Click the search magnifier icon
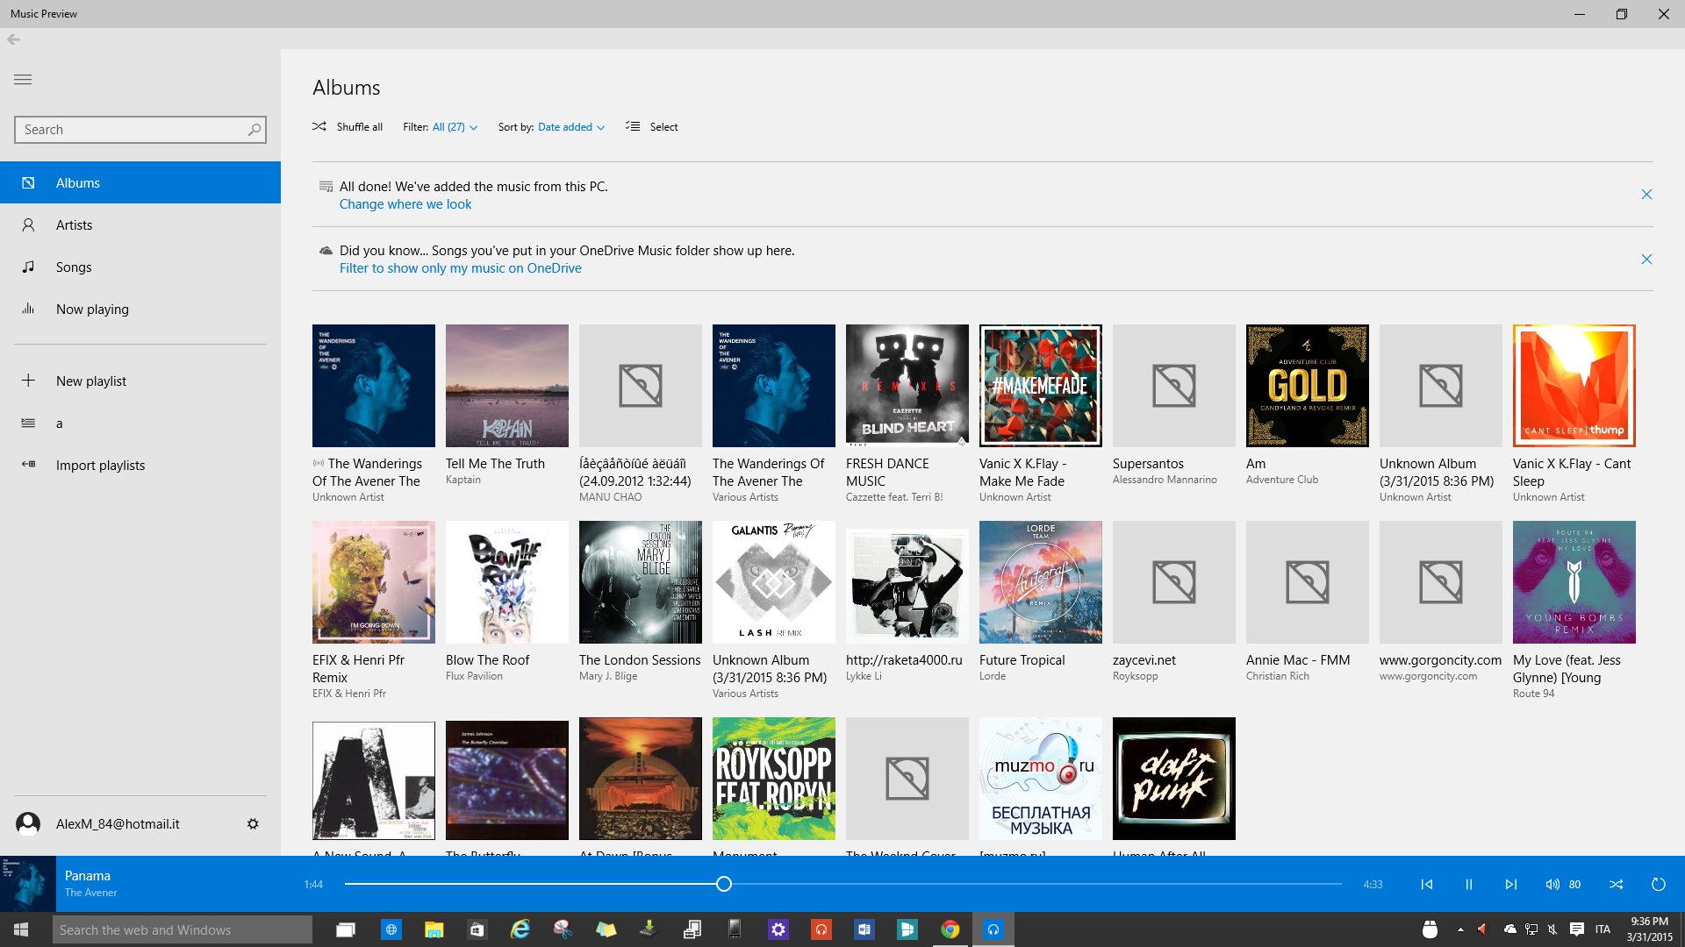This screenshot has width=1685, height=947. (x=255, y=130)
